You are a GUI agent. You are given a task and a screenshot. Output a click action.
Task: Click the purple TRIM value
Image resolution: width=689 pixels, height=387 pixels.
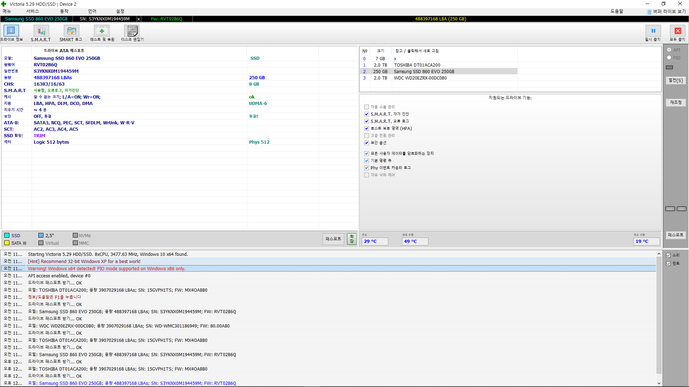39,136
